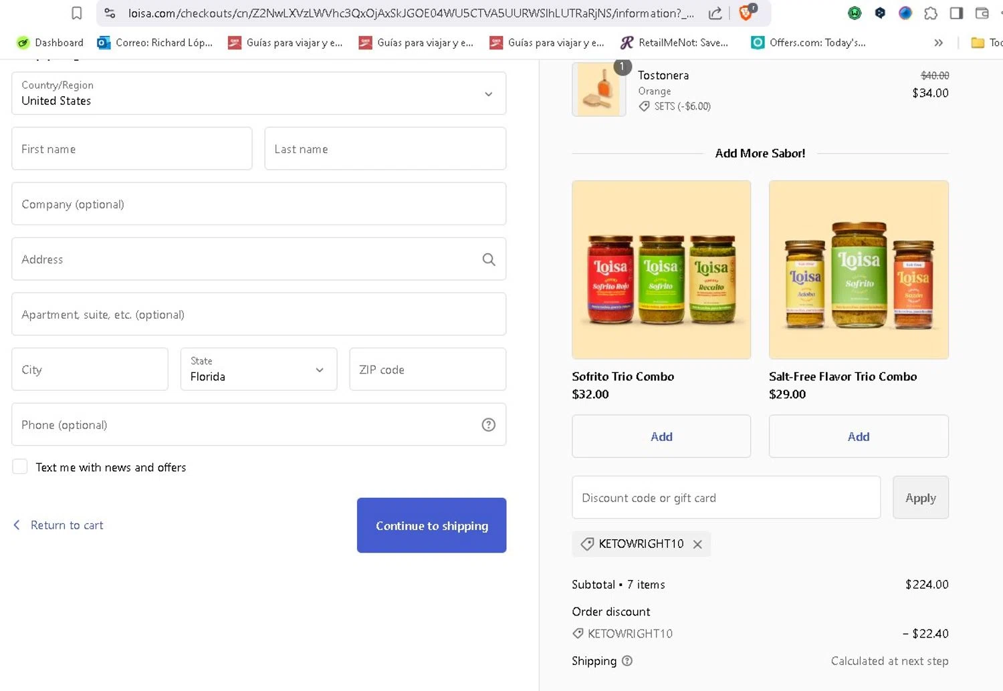
Task: Click the phone help question mark icon
Action: click(489, 424)
